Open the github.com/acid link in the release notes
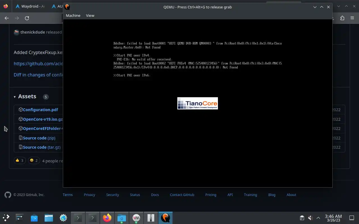 (38, 64)
